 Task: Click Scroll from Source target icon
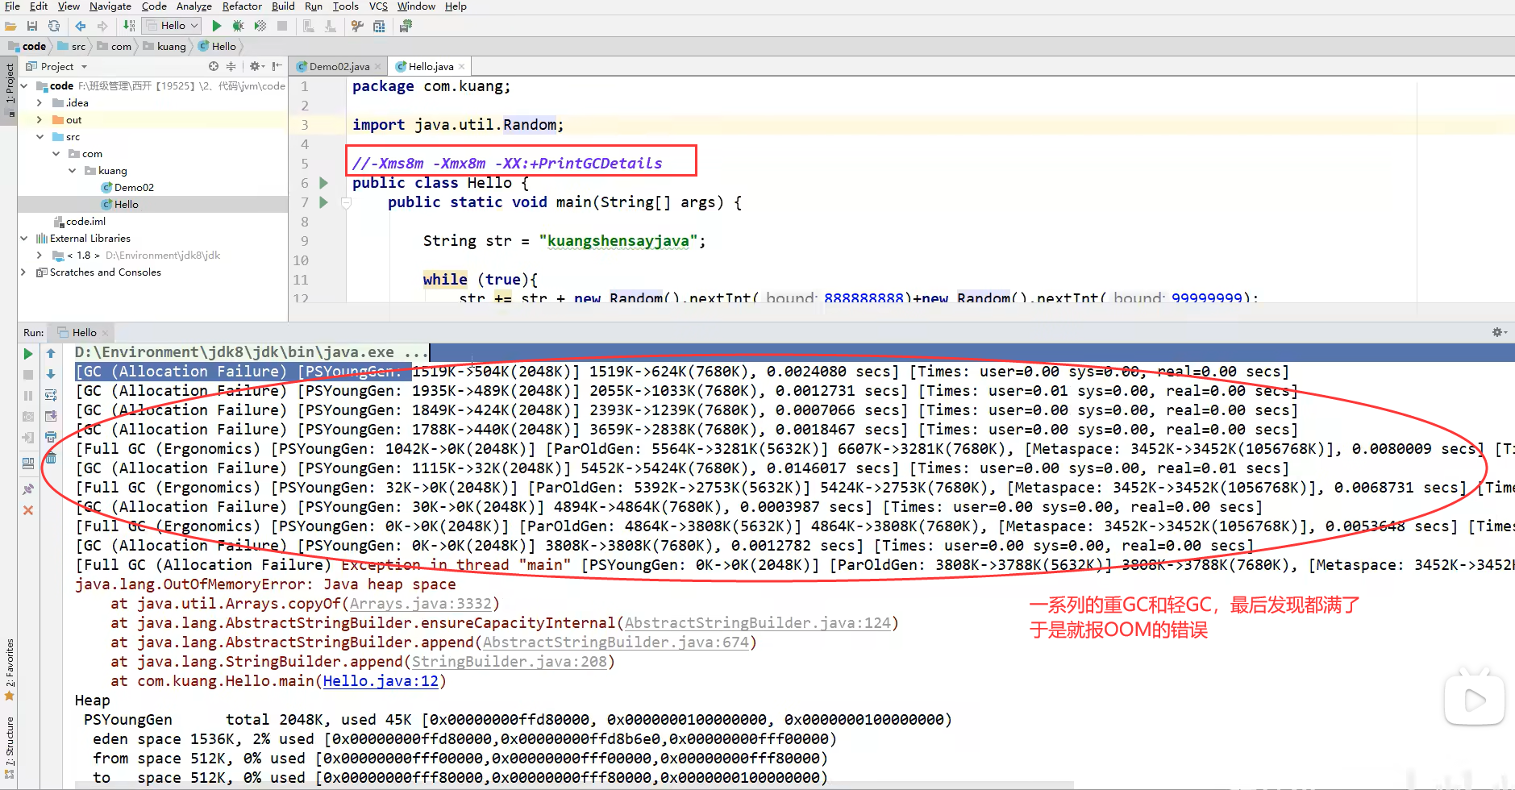[x=214, y=66]
